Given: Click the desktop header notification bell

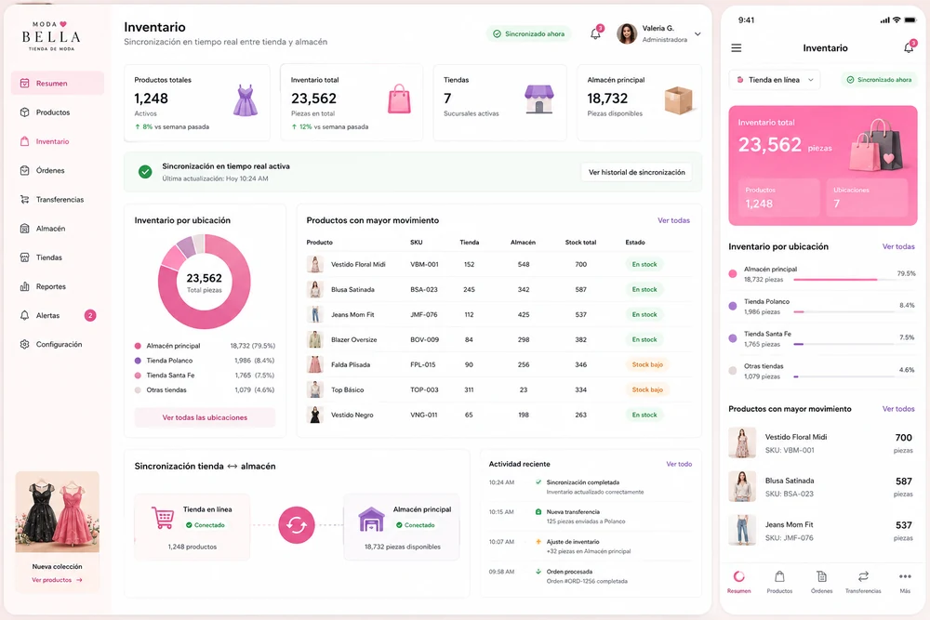Looking at the screenshot, I should [x=595, y=33].
